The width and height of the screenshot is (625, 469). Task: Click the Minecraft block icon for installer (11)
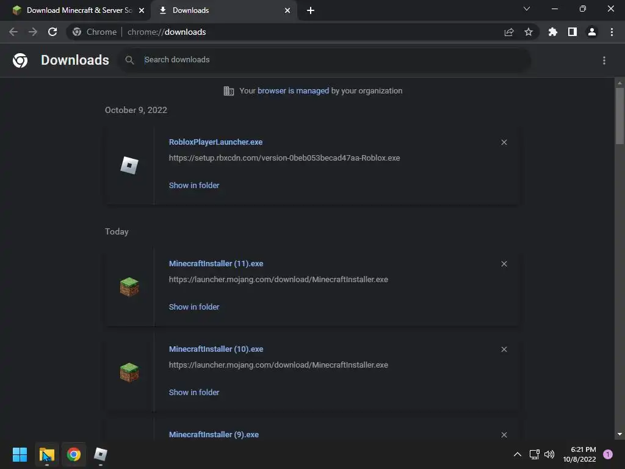tap(129, 287)
